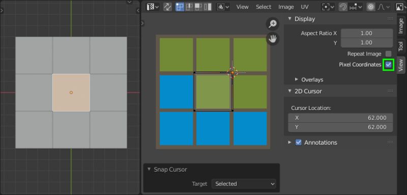Edit Aspect Ratio X field
Image resolution: width=407 pixels, height=195 pixels.
366,33
